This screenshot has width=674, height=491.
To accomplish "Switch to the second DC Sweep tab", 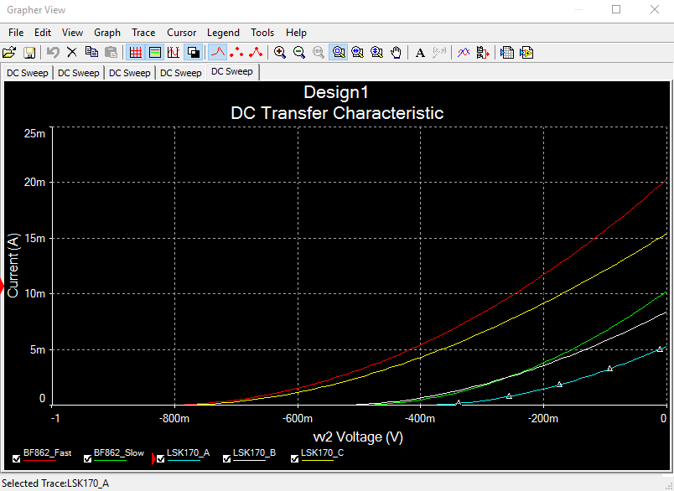I will (x=79, y=73).
